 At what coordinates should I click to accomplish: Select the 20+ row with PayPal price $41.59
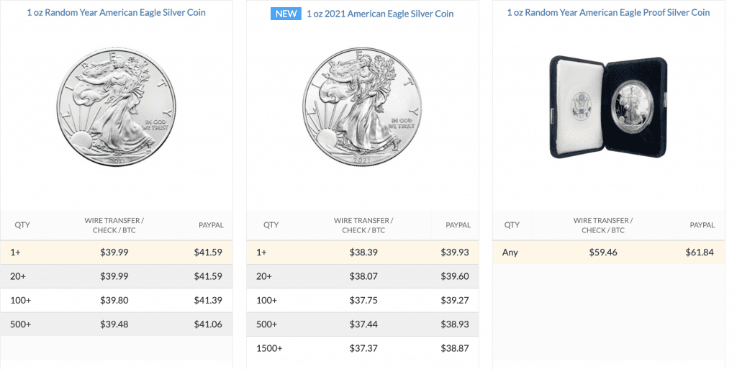[117, 276]
